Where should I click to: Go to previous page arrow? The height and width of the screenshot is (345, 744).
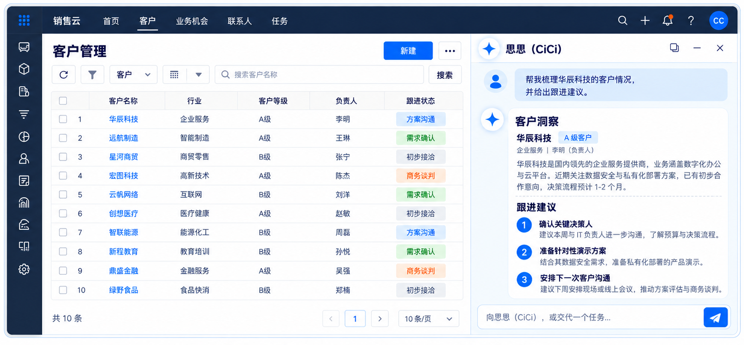pyautogui.click(x=331, y=319)
